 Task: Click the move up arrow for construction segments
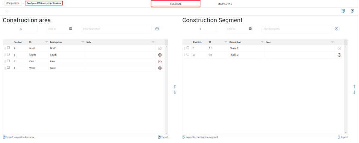354,86
